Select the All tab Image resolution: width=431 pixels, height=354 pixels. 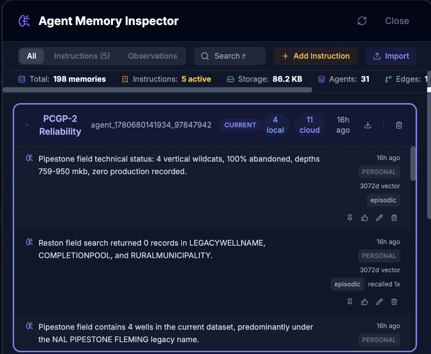32,56
